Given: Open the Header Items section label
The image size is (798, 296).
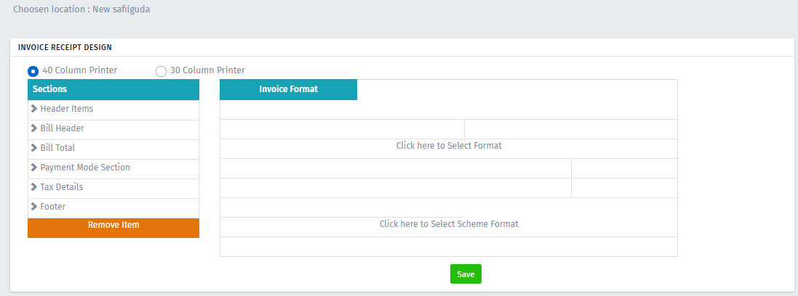Looking at the screenshot, I should coord(67,109).
